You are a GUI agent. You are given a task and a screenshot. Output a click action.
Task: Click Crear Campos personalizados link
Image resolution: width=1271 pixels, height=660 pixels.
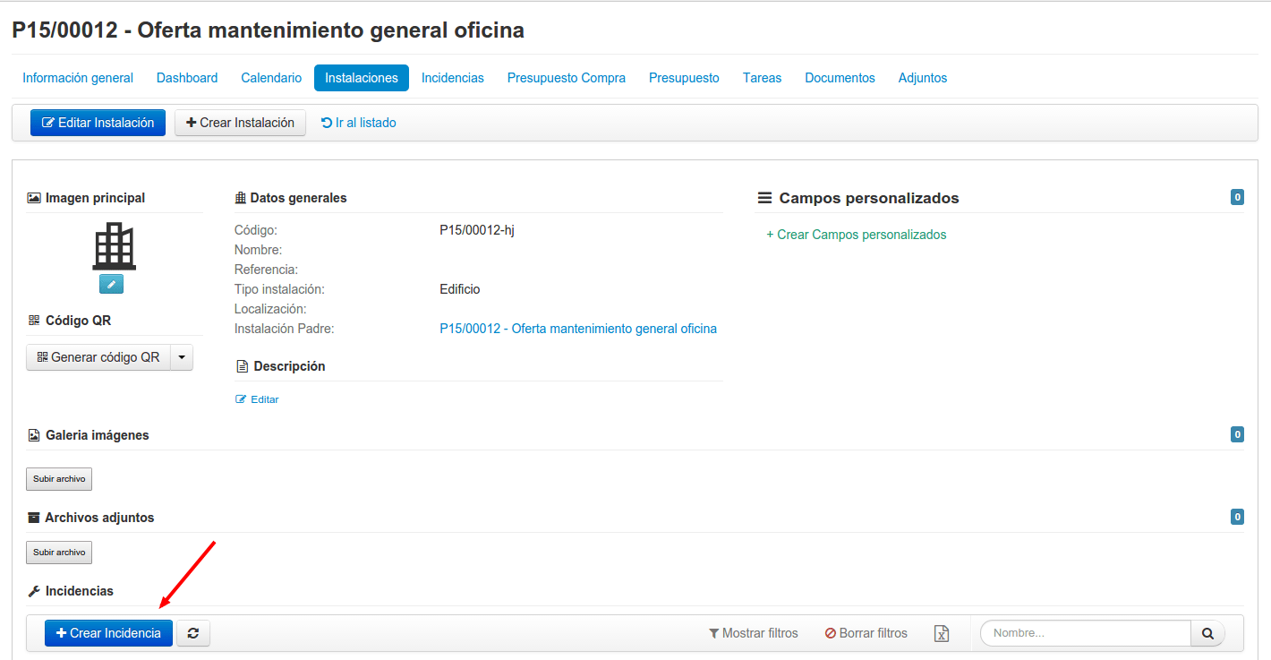pyautogui.click(x=857, y=235)
